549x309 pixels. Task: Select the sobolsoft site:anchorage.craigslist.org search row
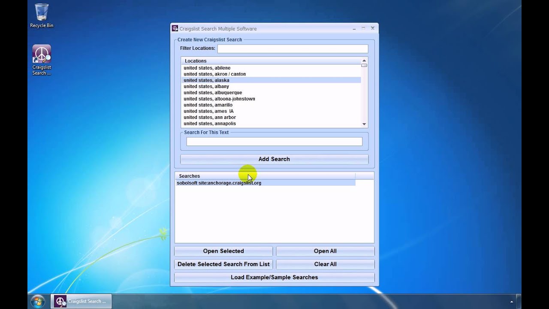265,183
